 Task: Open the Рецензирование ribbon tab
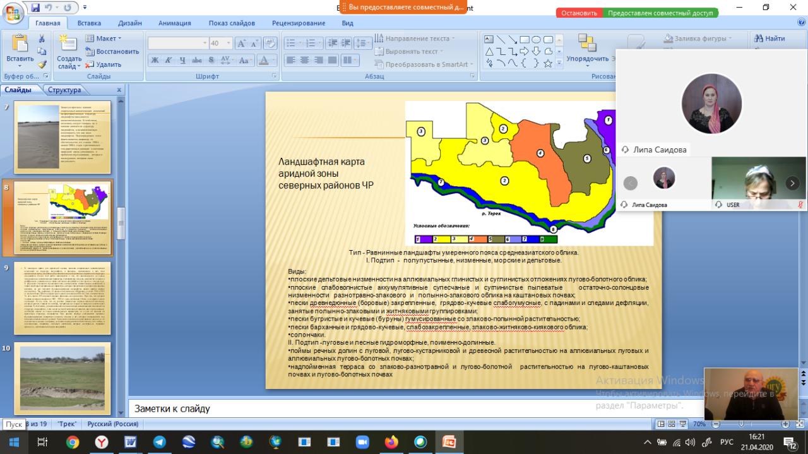299,23
